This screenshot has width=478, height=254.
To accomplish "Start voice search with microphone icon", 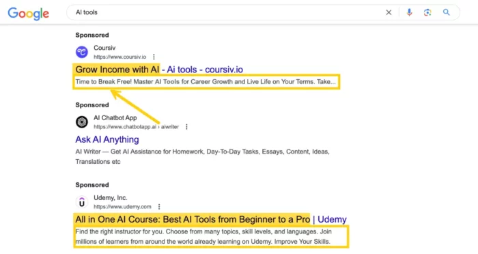I will (x=410, y=12).
